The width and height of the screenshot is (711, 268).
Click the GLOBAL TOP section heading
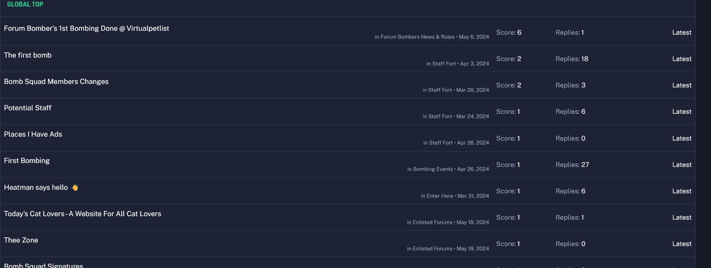(25, 4)
